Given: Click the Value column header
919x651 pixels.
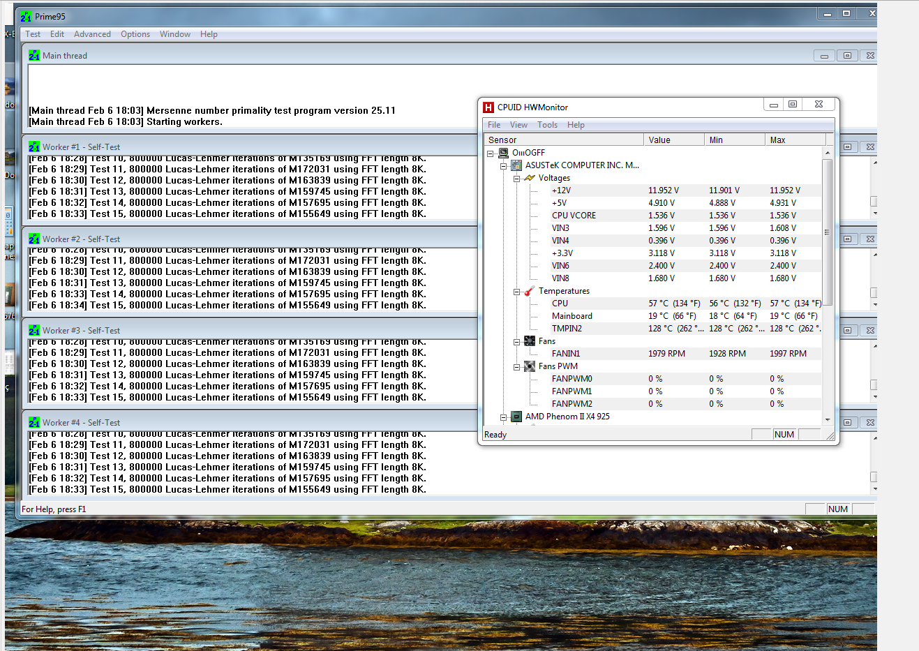Looking at the screenshot, I should 673,140.
